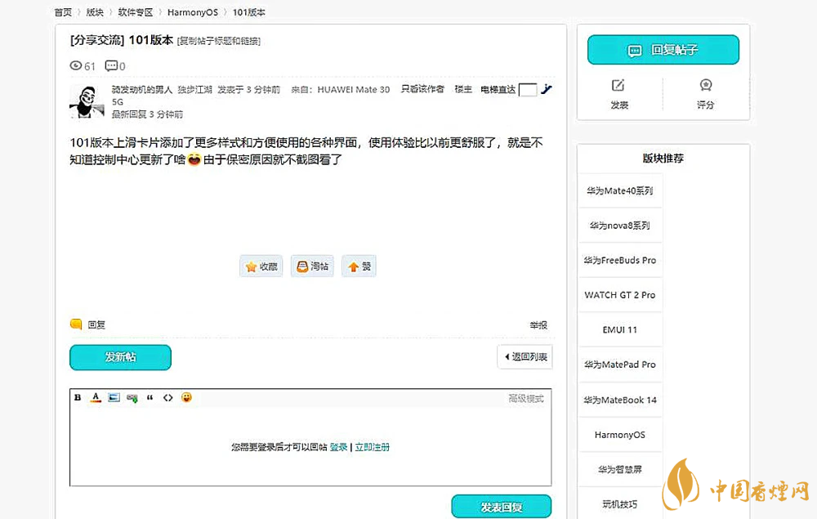This screenshot has height=519, width=817.
Task: Click the 评分 rating icon
Action: pos(706,94)
